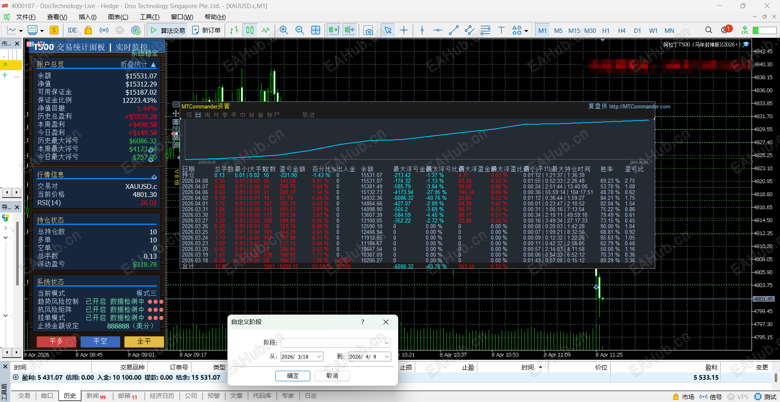Expand the 到 end date picker
This screenshot has height=402, width=780.
point(387,357)
